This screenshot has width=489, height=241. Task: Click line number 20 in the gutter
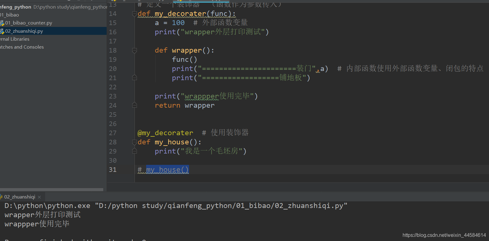[113, 69]
